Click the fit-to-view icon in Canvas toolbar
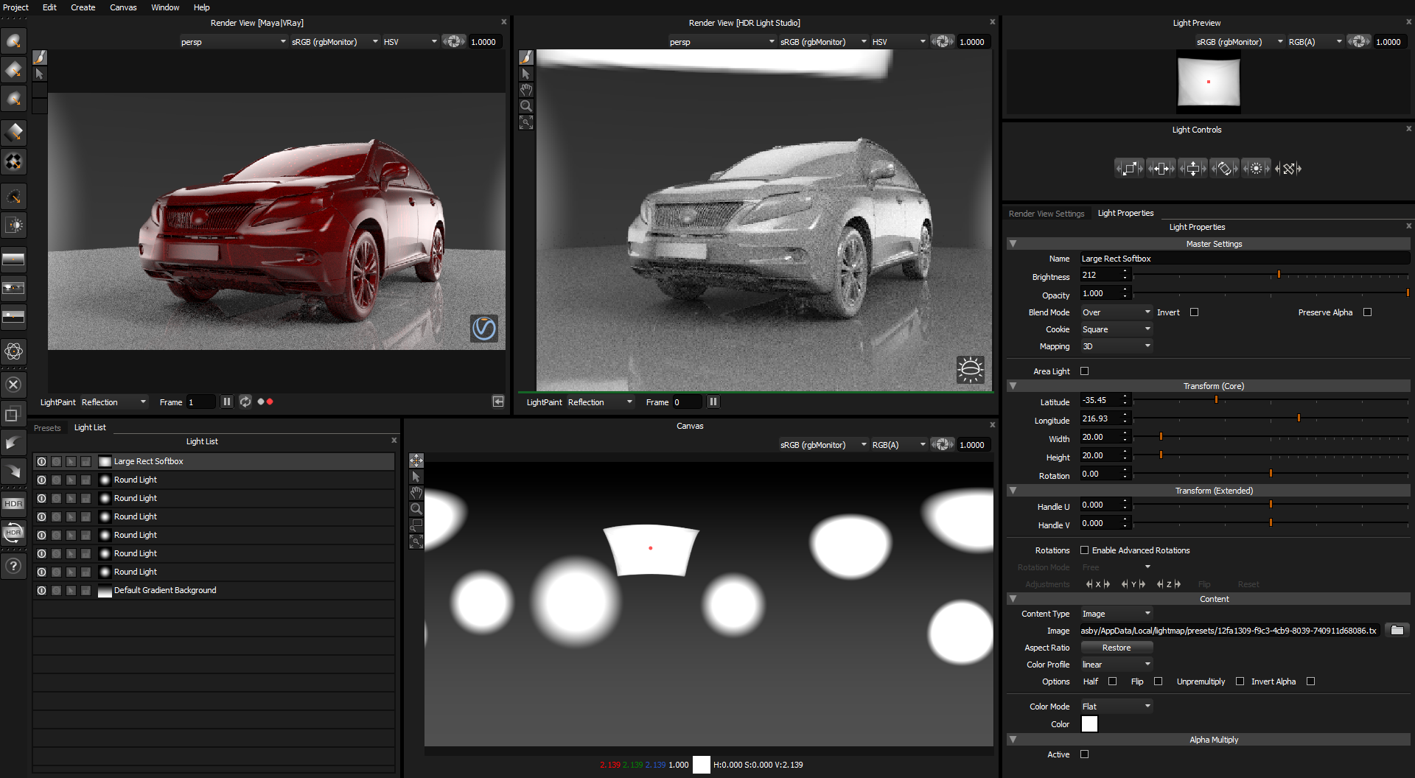The height and width of the screenshot is (778, 1415). pyautogui.click(x=416, y=542)
